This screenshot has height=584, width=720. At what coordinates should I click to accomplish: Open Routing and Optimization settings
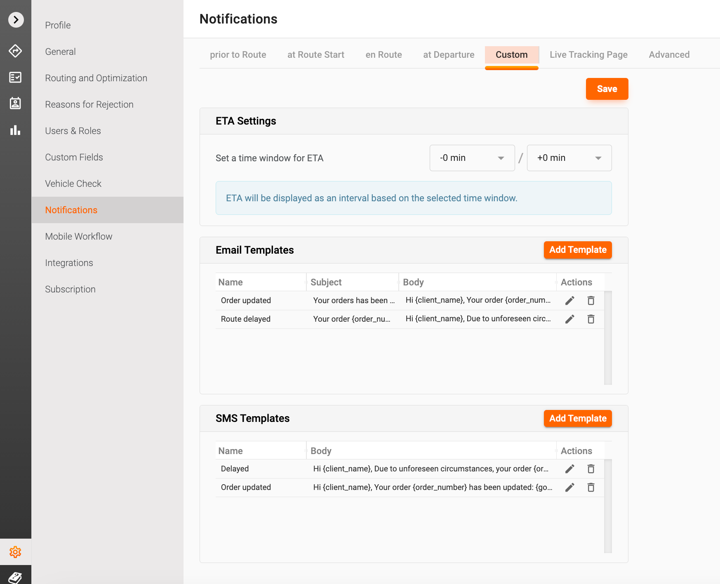click(x=96, y=78)
